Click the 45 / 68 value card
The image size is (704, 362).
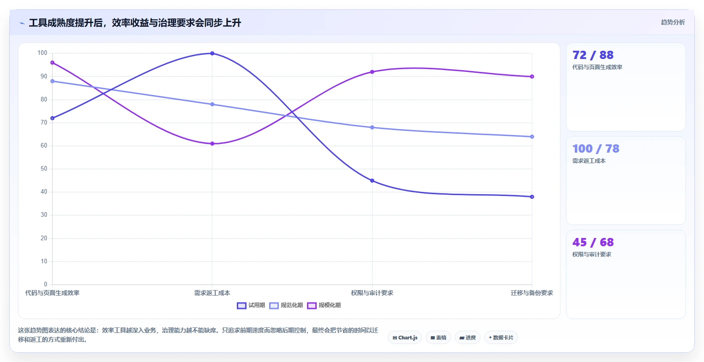pyautogui.click(x=626, y=274)
